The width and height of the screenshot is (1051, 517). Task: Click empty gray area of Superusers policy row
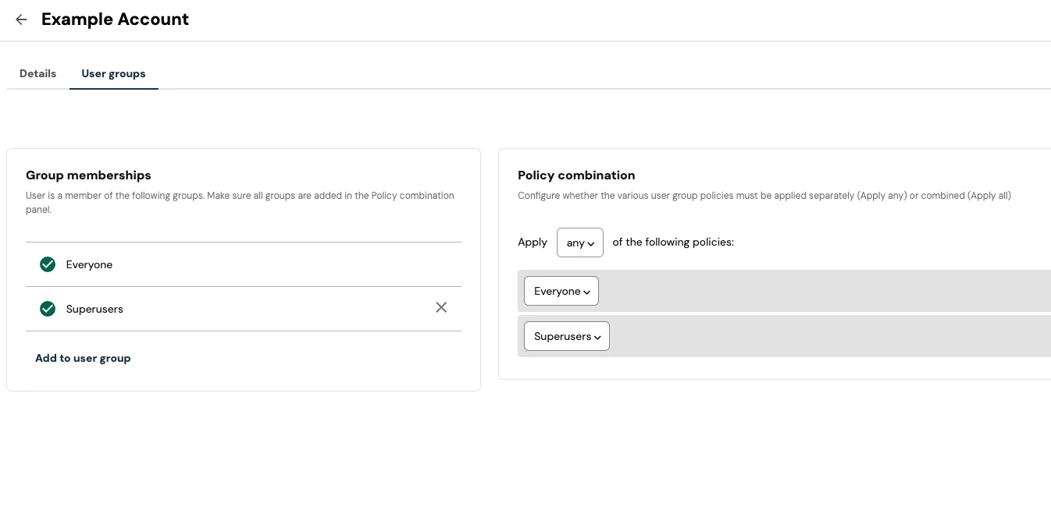tap(820, 336)
